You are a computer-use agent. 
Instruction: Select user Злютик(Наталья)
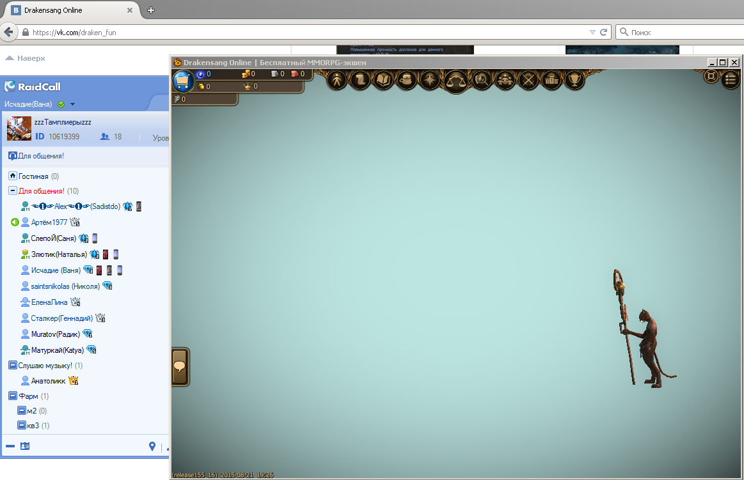click(59, 254)
